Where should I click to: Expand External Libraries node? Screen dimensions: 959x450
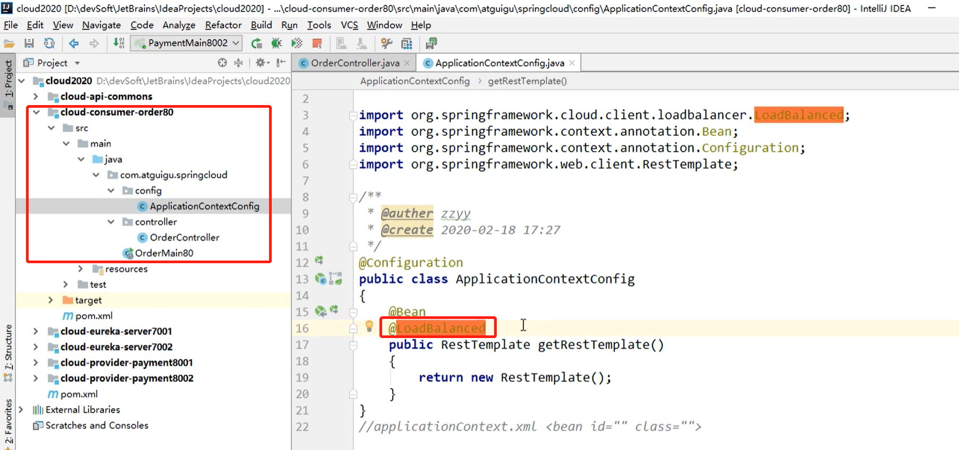(x=21, y=410)
